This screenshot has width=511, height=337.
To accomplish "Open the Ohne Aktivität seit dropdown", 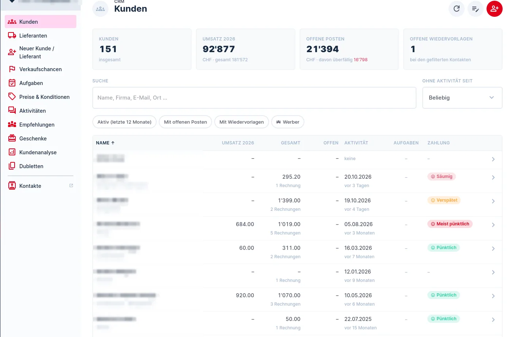I will click(x=462, y=98).
